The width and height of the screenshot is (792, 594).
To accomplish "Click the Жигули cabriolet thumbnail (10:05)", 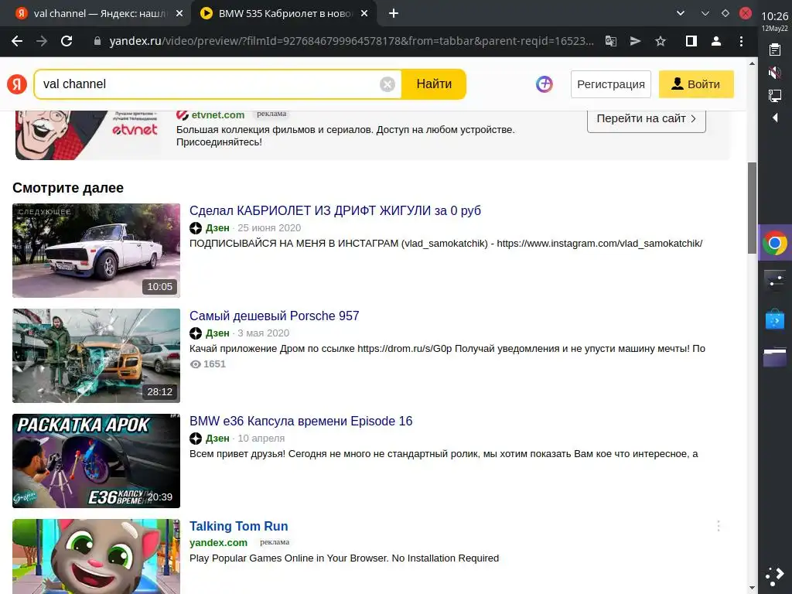I will point(96,251).
